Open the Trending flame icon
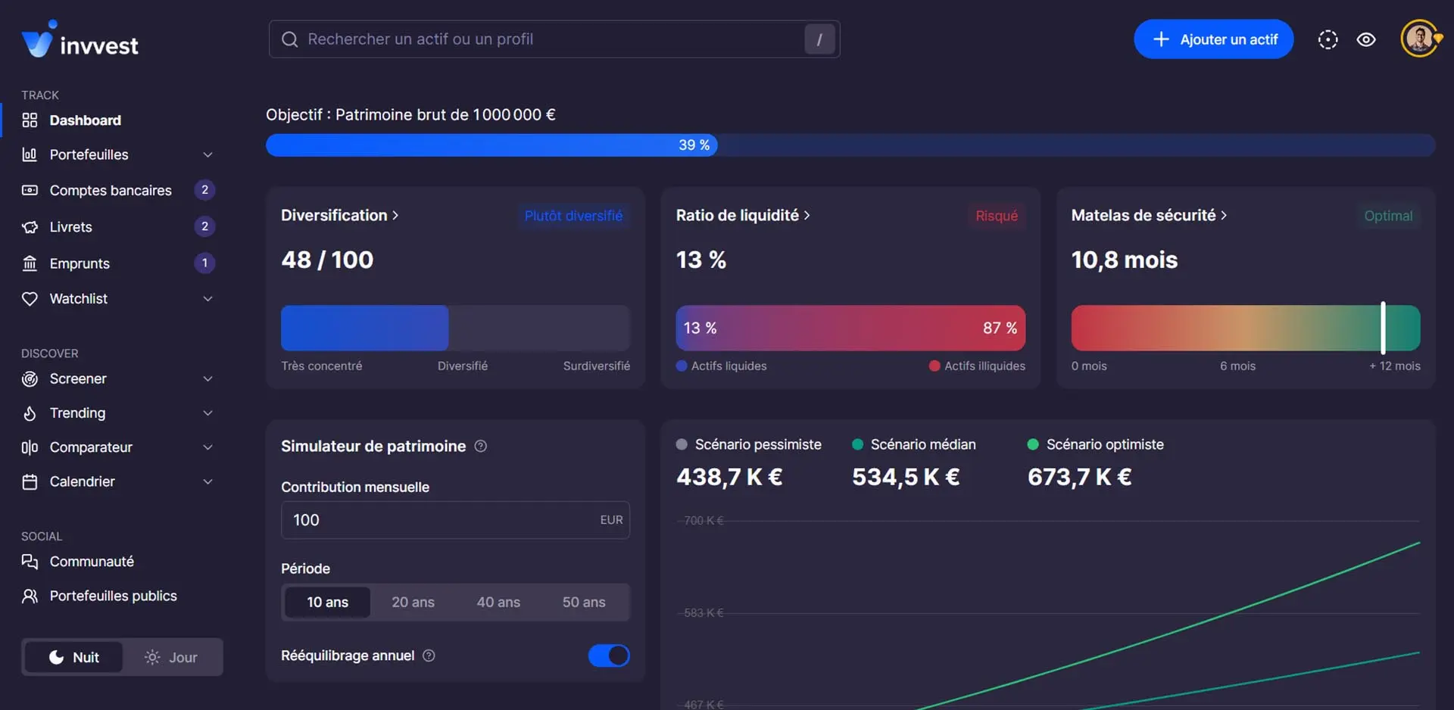 (29, 413)
